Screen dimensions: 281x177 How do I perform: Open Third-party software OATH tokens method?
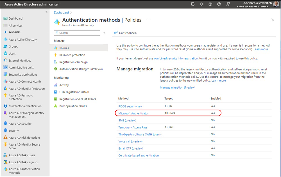tap(140, 134)
